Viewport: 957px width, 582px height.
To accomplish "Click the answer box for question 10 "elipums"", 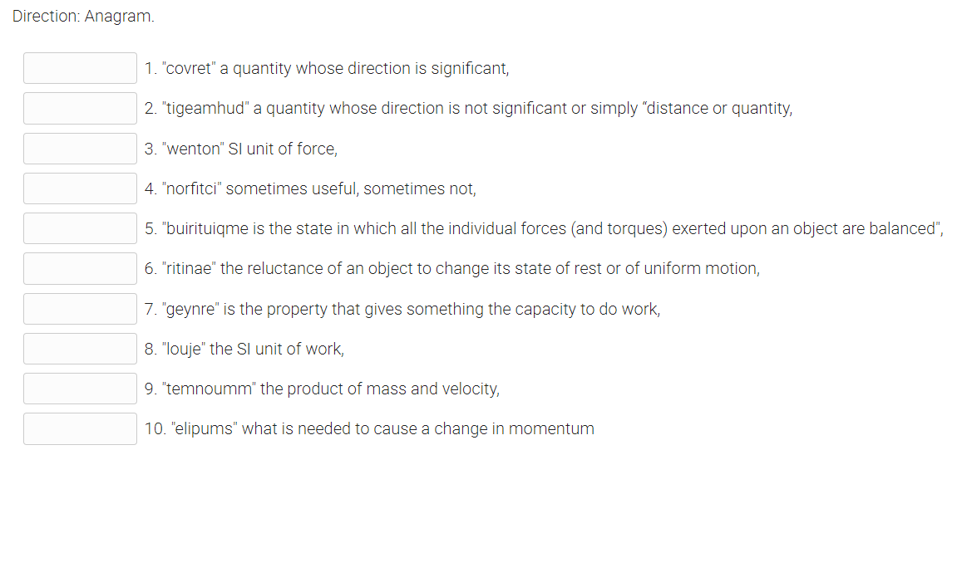I will pos(80,428).
